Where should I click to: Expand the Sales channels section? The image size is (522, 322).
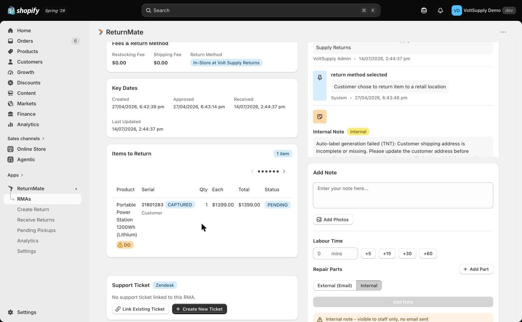(x=26, y=139)
